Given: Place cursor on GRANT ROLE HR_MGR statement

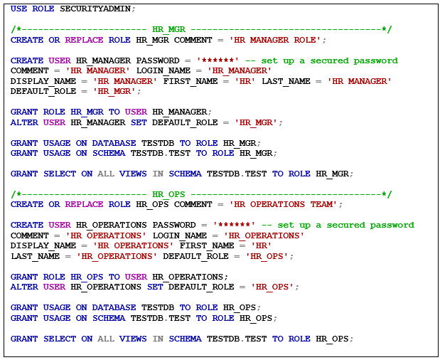Looking at the screenshot, I should pyautogui.click(x=111, y=112).
